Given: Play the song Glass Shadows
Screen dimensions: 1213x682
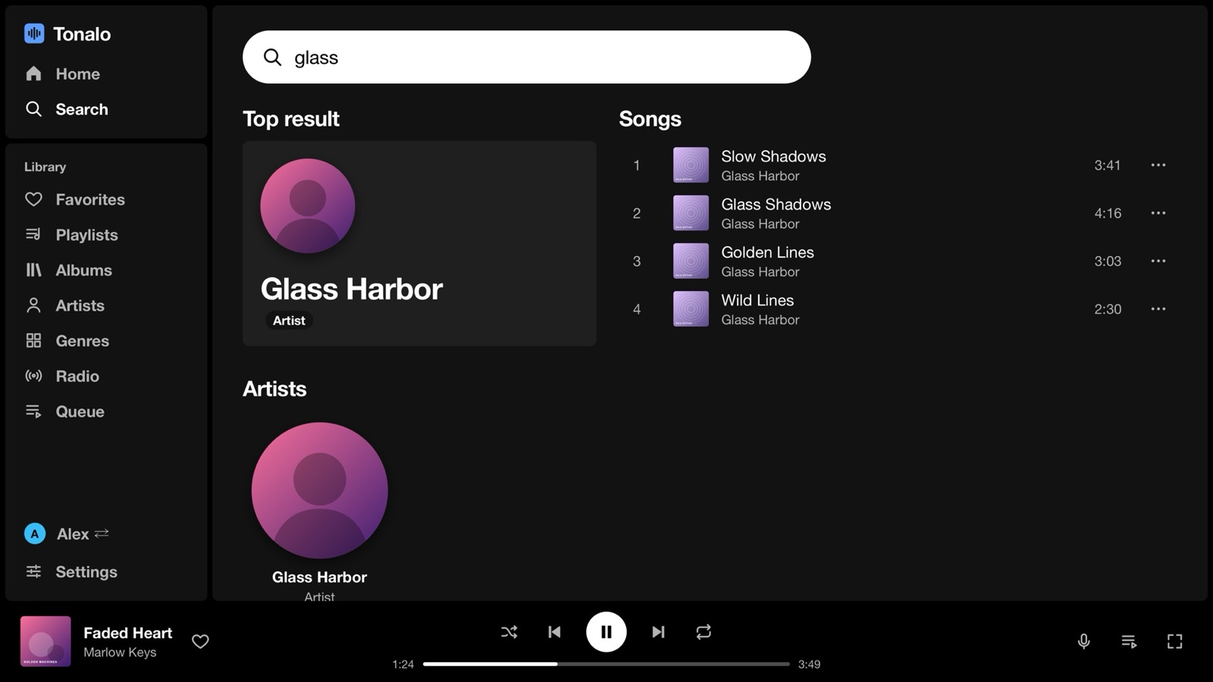Looking at the screenshot, I should point(898,213).
